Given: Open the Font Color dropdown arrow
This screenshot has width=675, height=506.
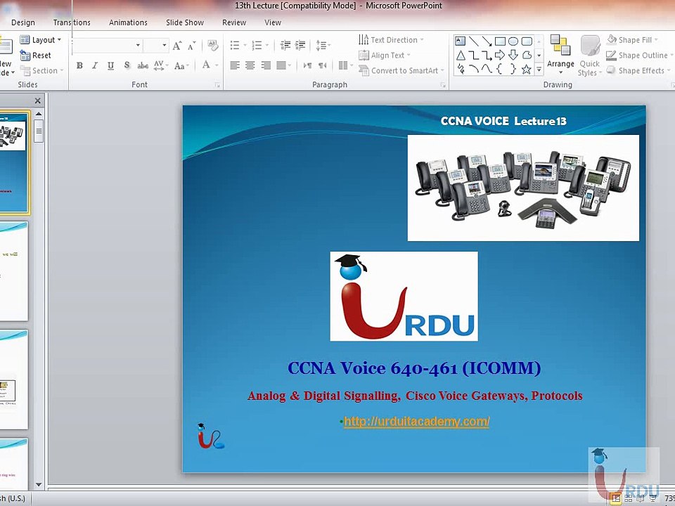Looking at the screenshot, I should tap(217, 65).
